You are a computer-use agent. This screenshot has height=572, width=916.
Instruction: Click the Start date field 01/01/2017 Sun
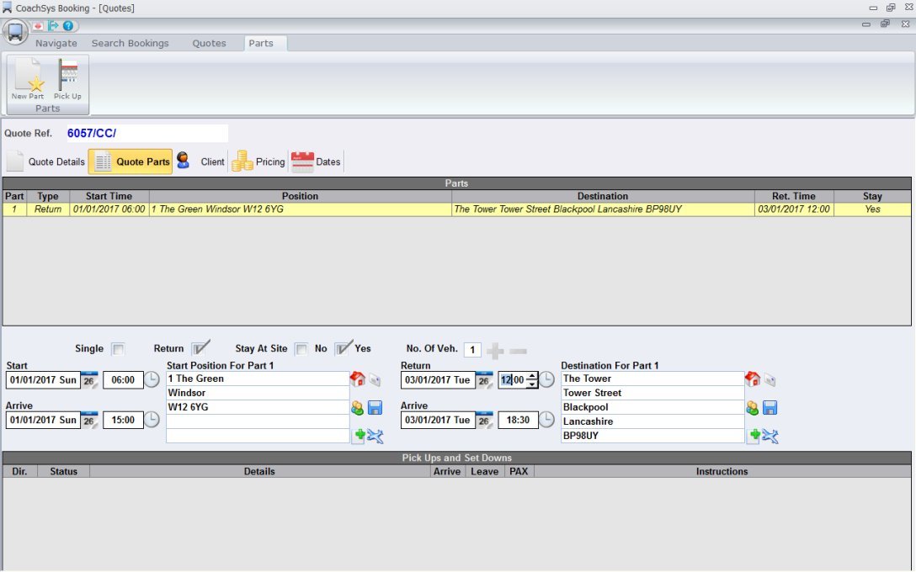[43, 380]
